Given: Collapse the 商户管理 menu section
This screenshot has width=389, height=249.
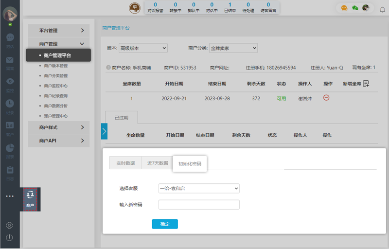Looking at the screenshot, I should pyautogui.click(x=59, y=44).
